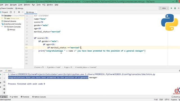Image resolution: width=180 pixels, height=101 pixels.
Task: Open Project panel settings gear
Action: point(19,12)
